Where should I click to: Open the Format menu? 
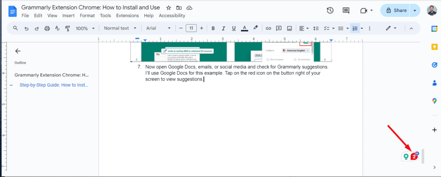pyautogui.click(x=87, y=16)
